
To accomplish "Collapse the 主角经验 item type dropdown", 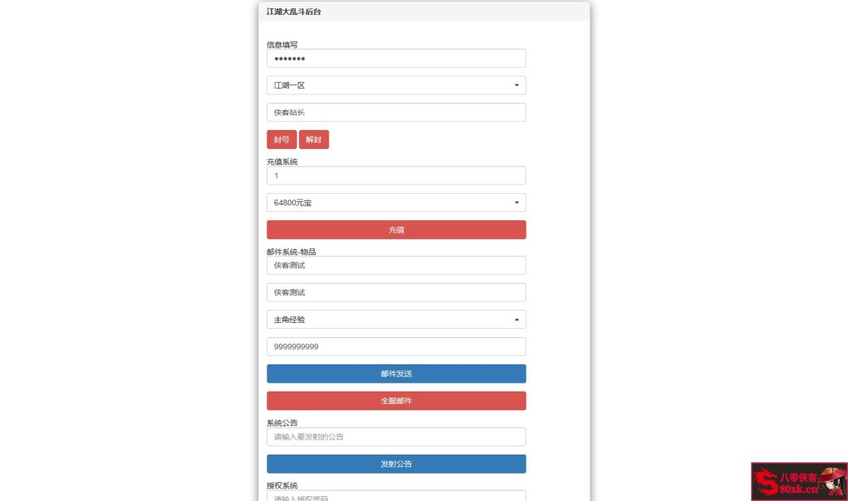I will [396, 319].
